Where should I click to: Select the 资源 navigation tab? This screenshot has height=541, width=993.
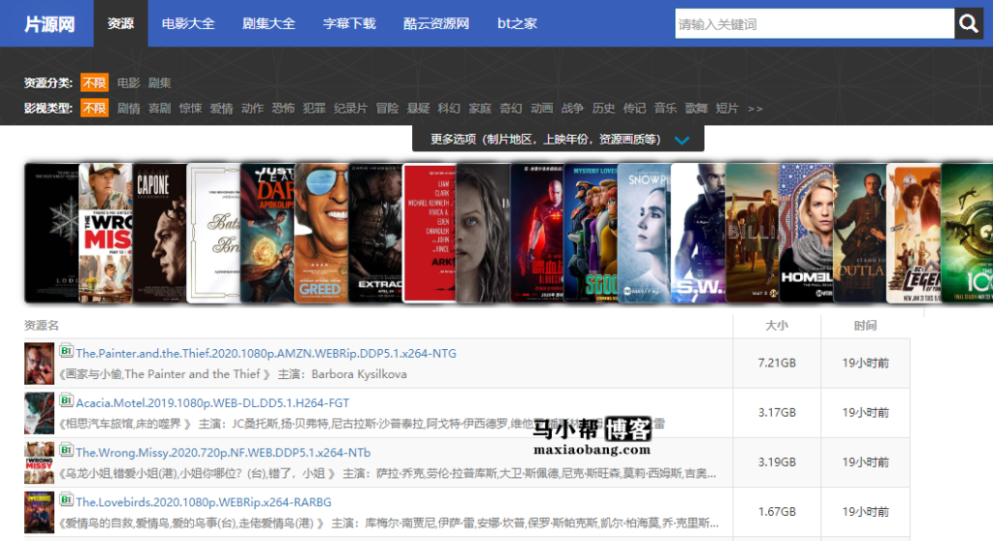pos(120,23)
